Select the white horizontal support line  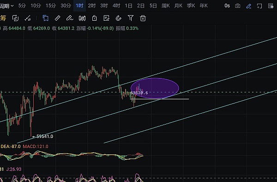coord(159,99)
